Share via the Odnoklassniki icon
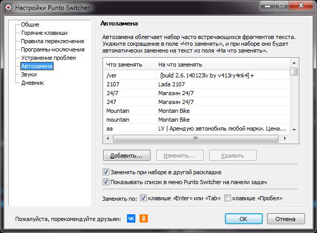The height and width of the screenshot is (233, 317). [144, 218]
